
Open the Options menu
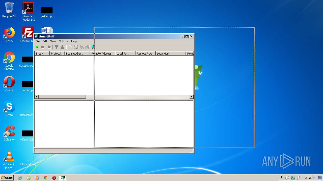coord(64,41)
